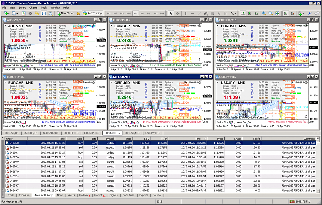Open the Experts terminal tab

[144, 195]
